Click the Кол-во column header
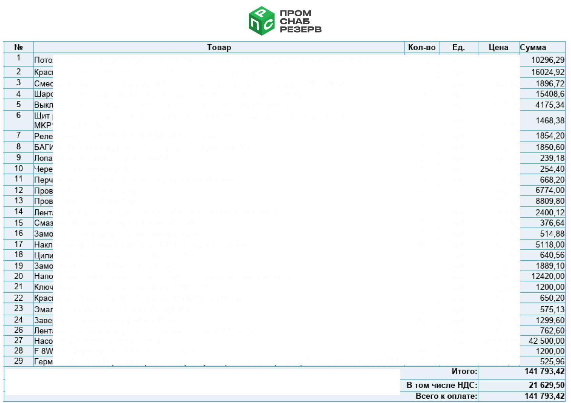Viewport: 571px width, 403px height. tap(422, 47)
